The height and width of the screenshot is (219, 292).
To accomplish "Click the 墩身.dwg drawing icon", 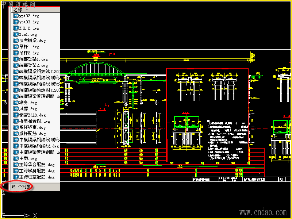I will 16,103.
